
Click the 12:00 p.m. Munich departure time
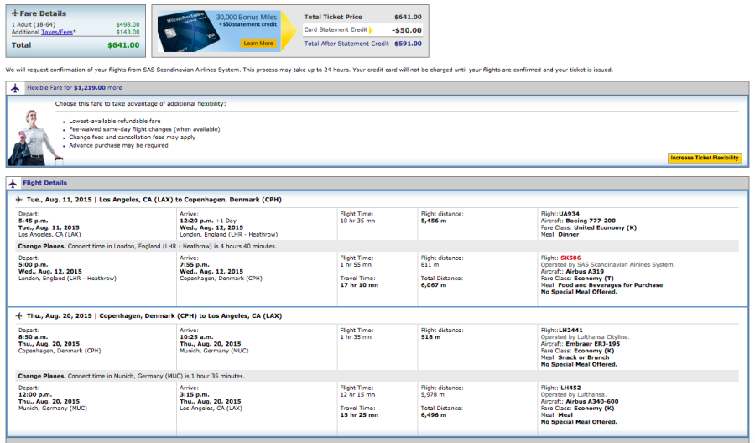34,394
